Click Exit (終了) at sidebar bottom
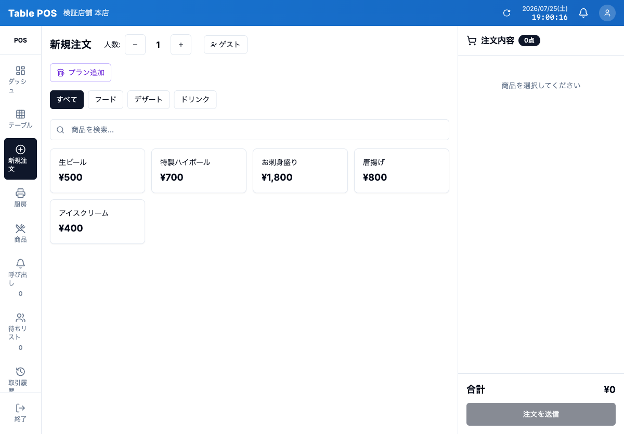Screen dimensions: 624x434 point(20,413)
